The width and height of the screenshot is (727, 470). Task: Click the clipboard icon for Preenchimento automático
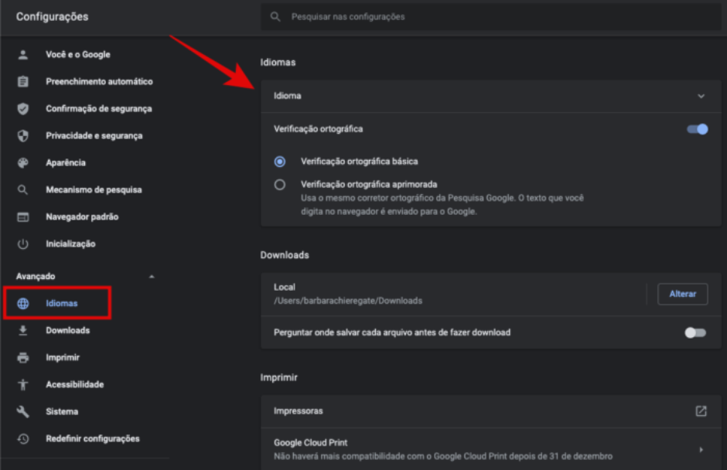[23, 82]
